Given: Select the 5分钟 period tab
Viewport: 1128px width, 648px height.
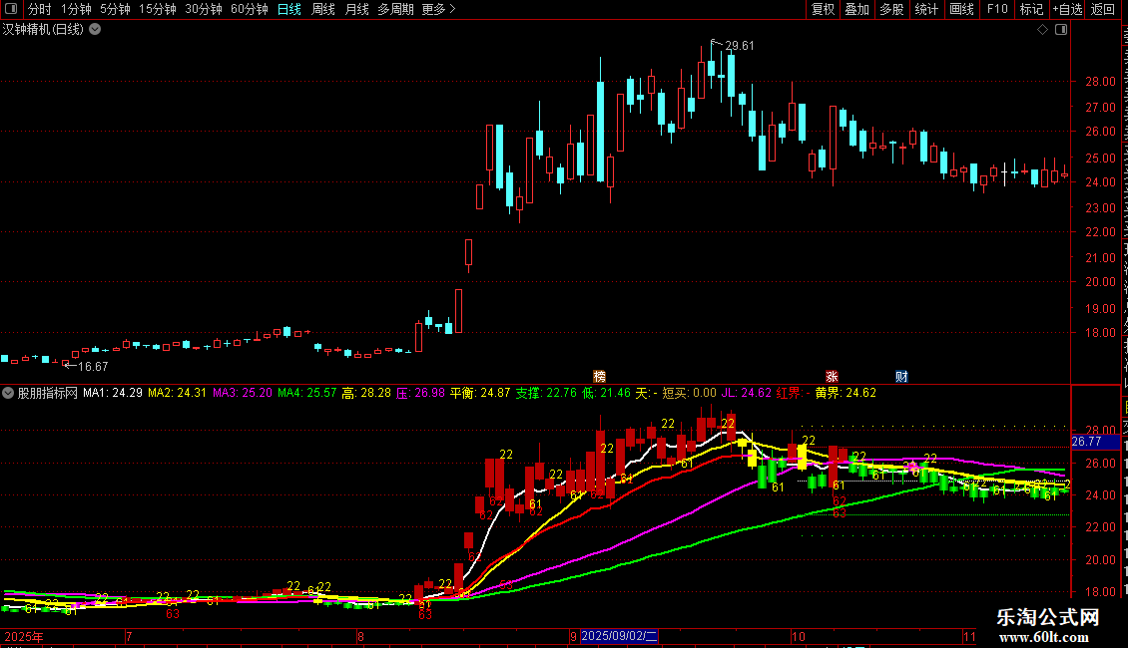Looking at the screenshot, I should [x=115, y=9].
